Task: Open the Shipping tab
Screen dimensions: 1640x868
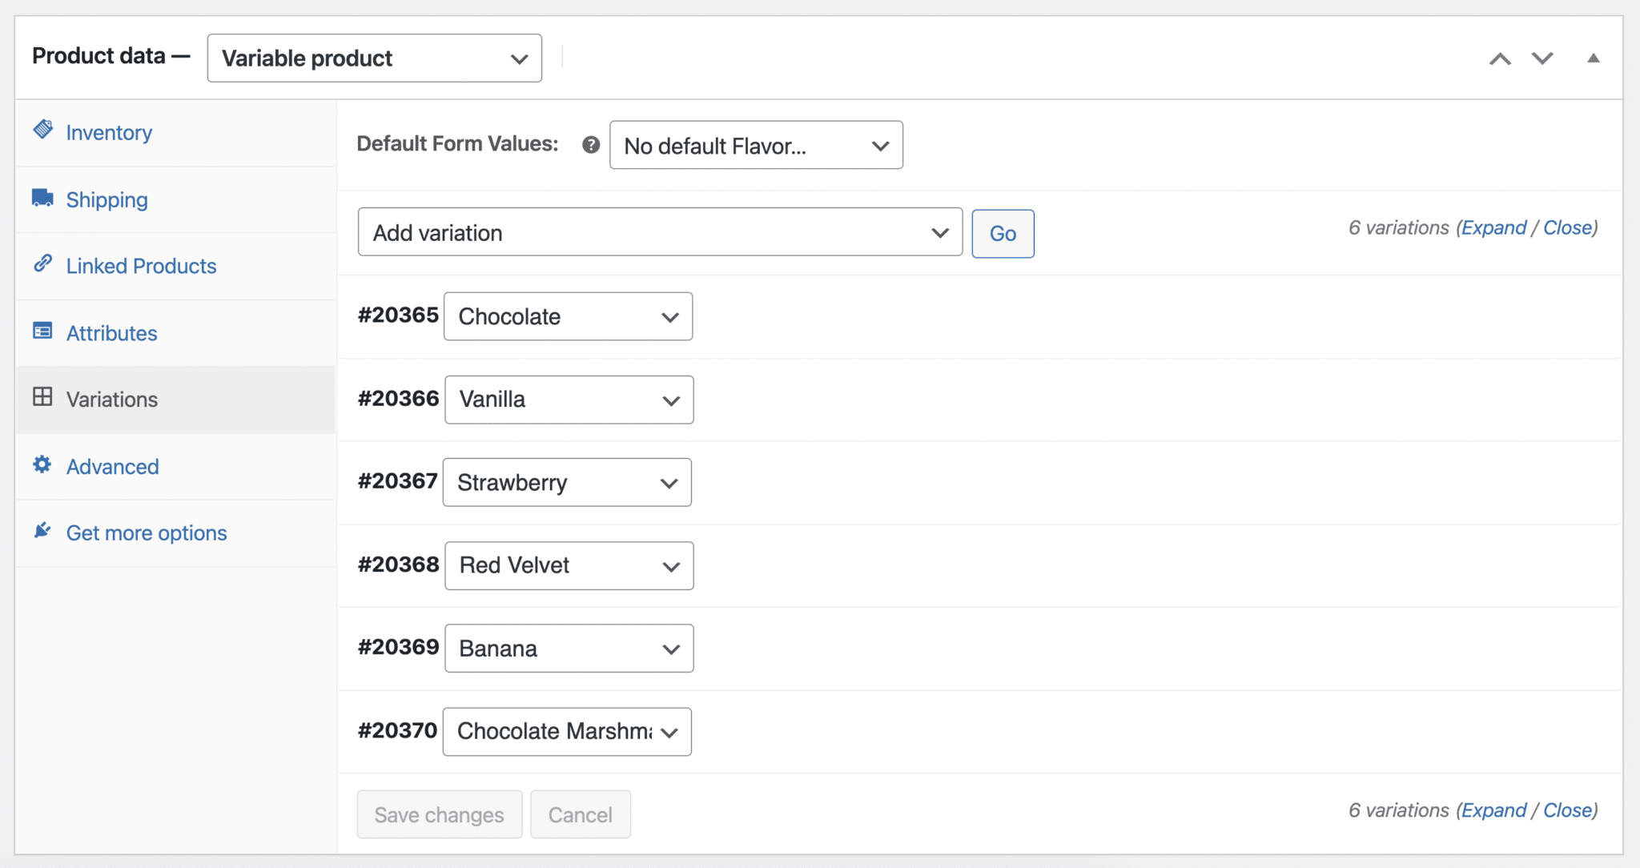Action: tap(107, 199)
